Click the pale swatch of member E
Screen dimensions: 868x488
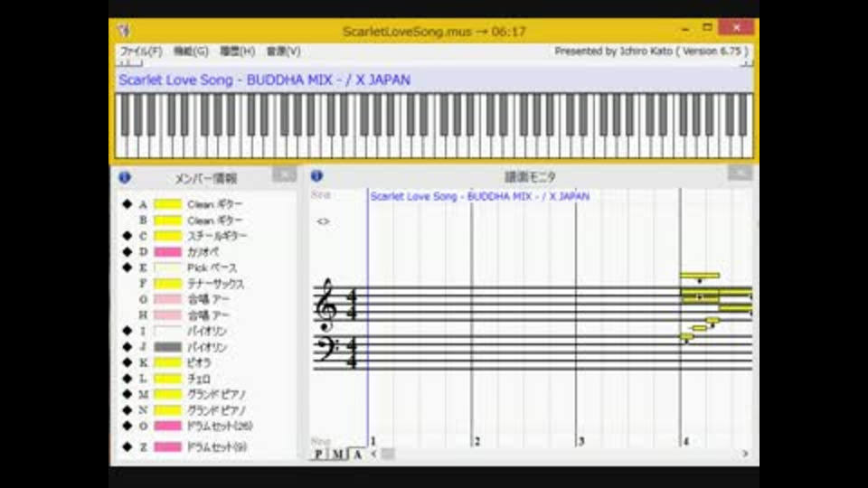tap(168, 267)
